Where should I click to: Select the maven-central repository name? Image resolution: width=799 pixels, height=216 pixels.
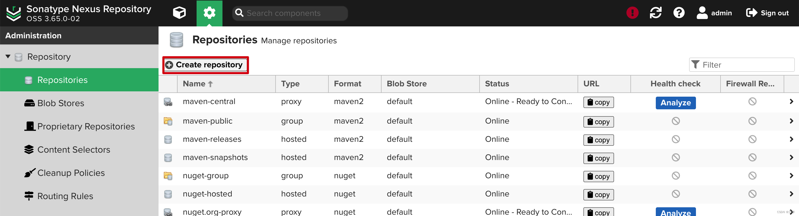coord(209,101)
